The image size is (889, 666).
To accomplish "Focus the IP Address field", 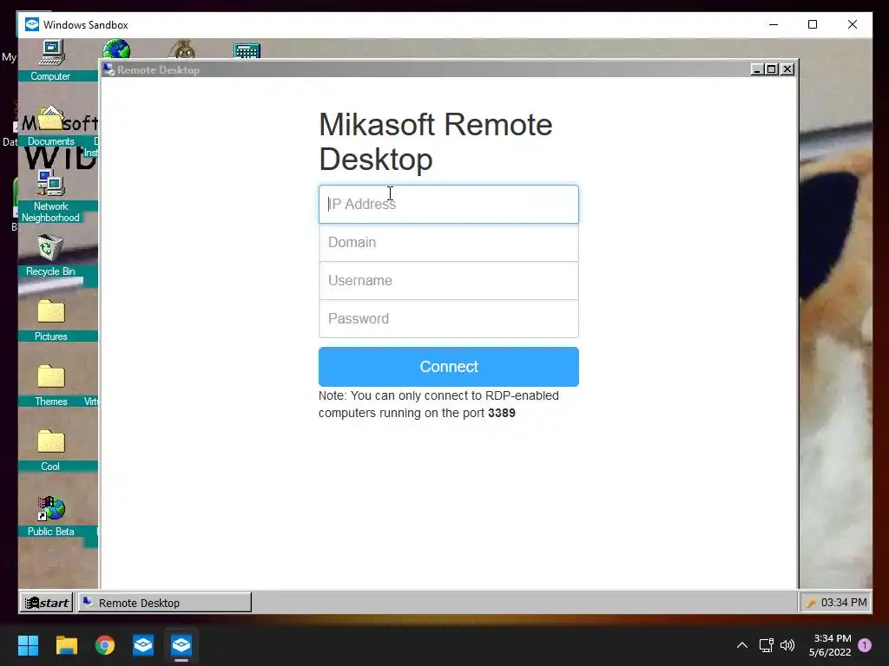I will (449, 204).
